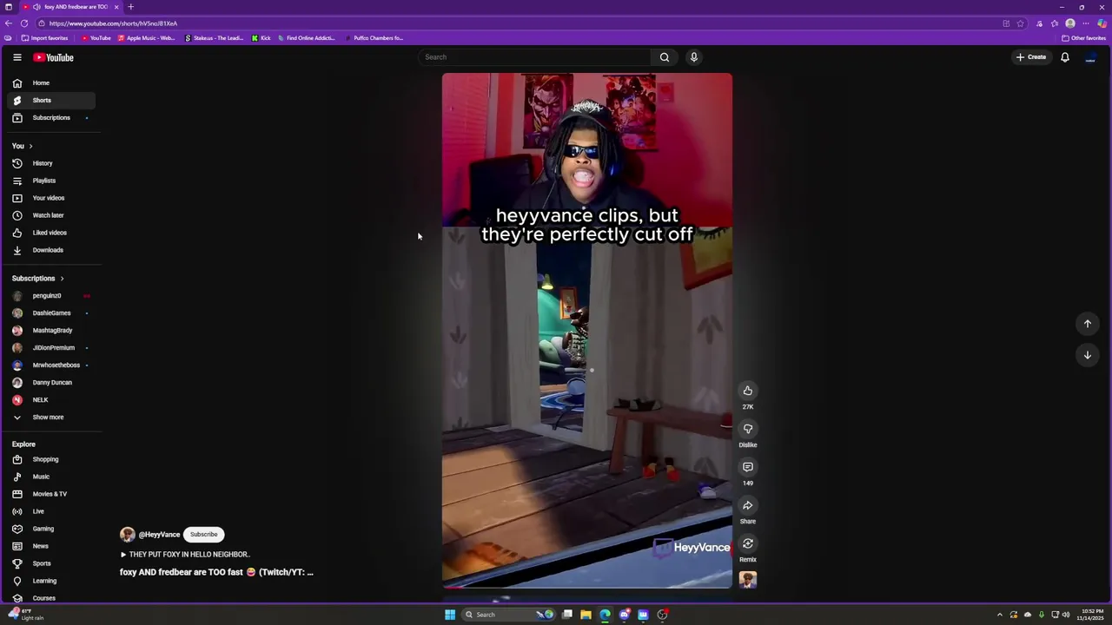The height and width of the screenshot is (625, 1112).
Task: Open the Apple Music bookmark
Action: (146, 38)
